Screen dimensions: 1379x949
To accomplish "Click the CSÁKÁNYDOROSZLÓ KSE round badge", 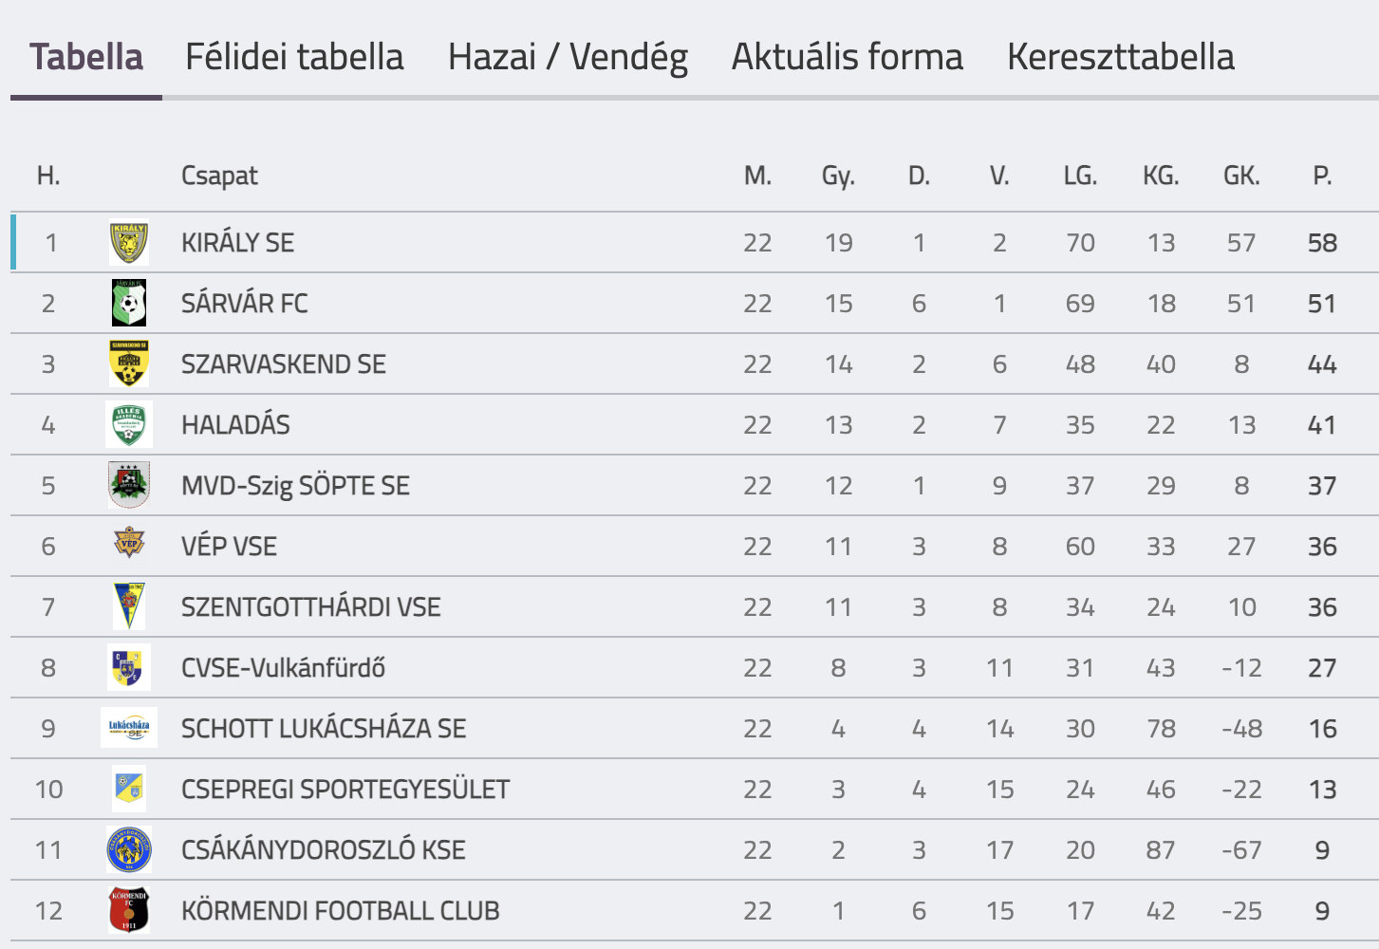I will (x=129, y=850).
